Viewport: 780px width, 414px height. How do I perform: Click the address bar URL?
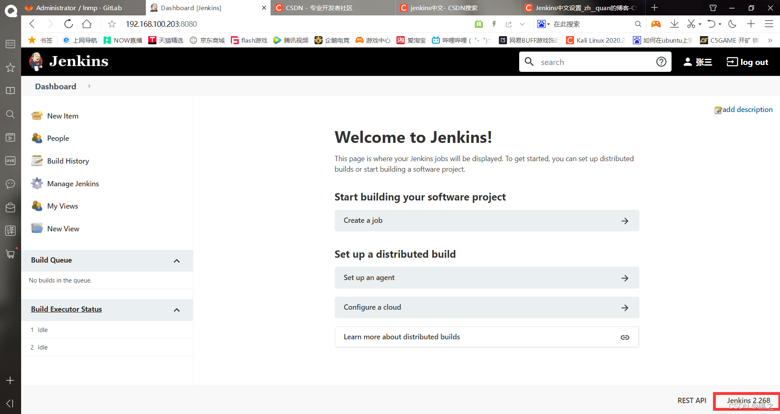[x=161, y=24]
